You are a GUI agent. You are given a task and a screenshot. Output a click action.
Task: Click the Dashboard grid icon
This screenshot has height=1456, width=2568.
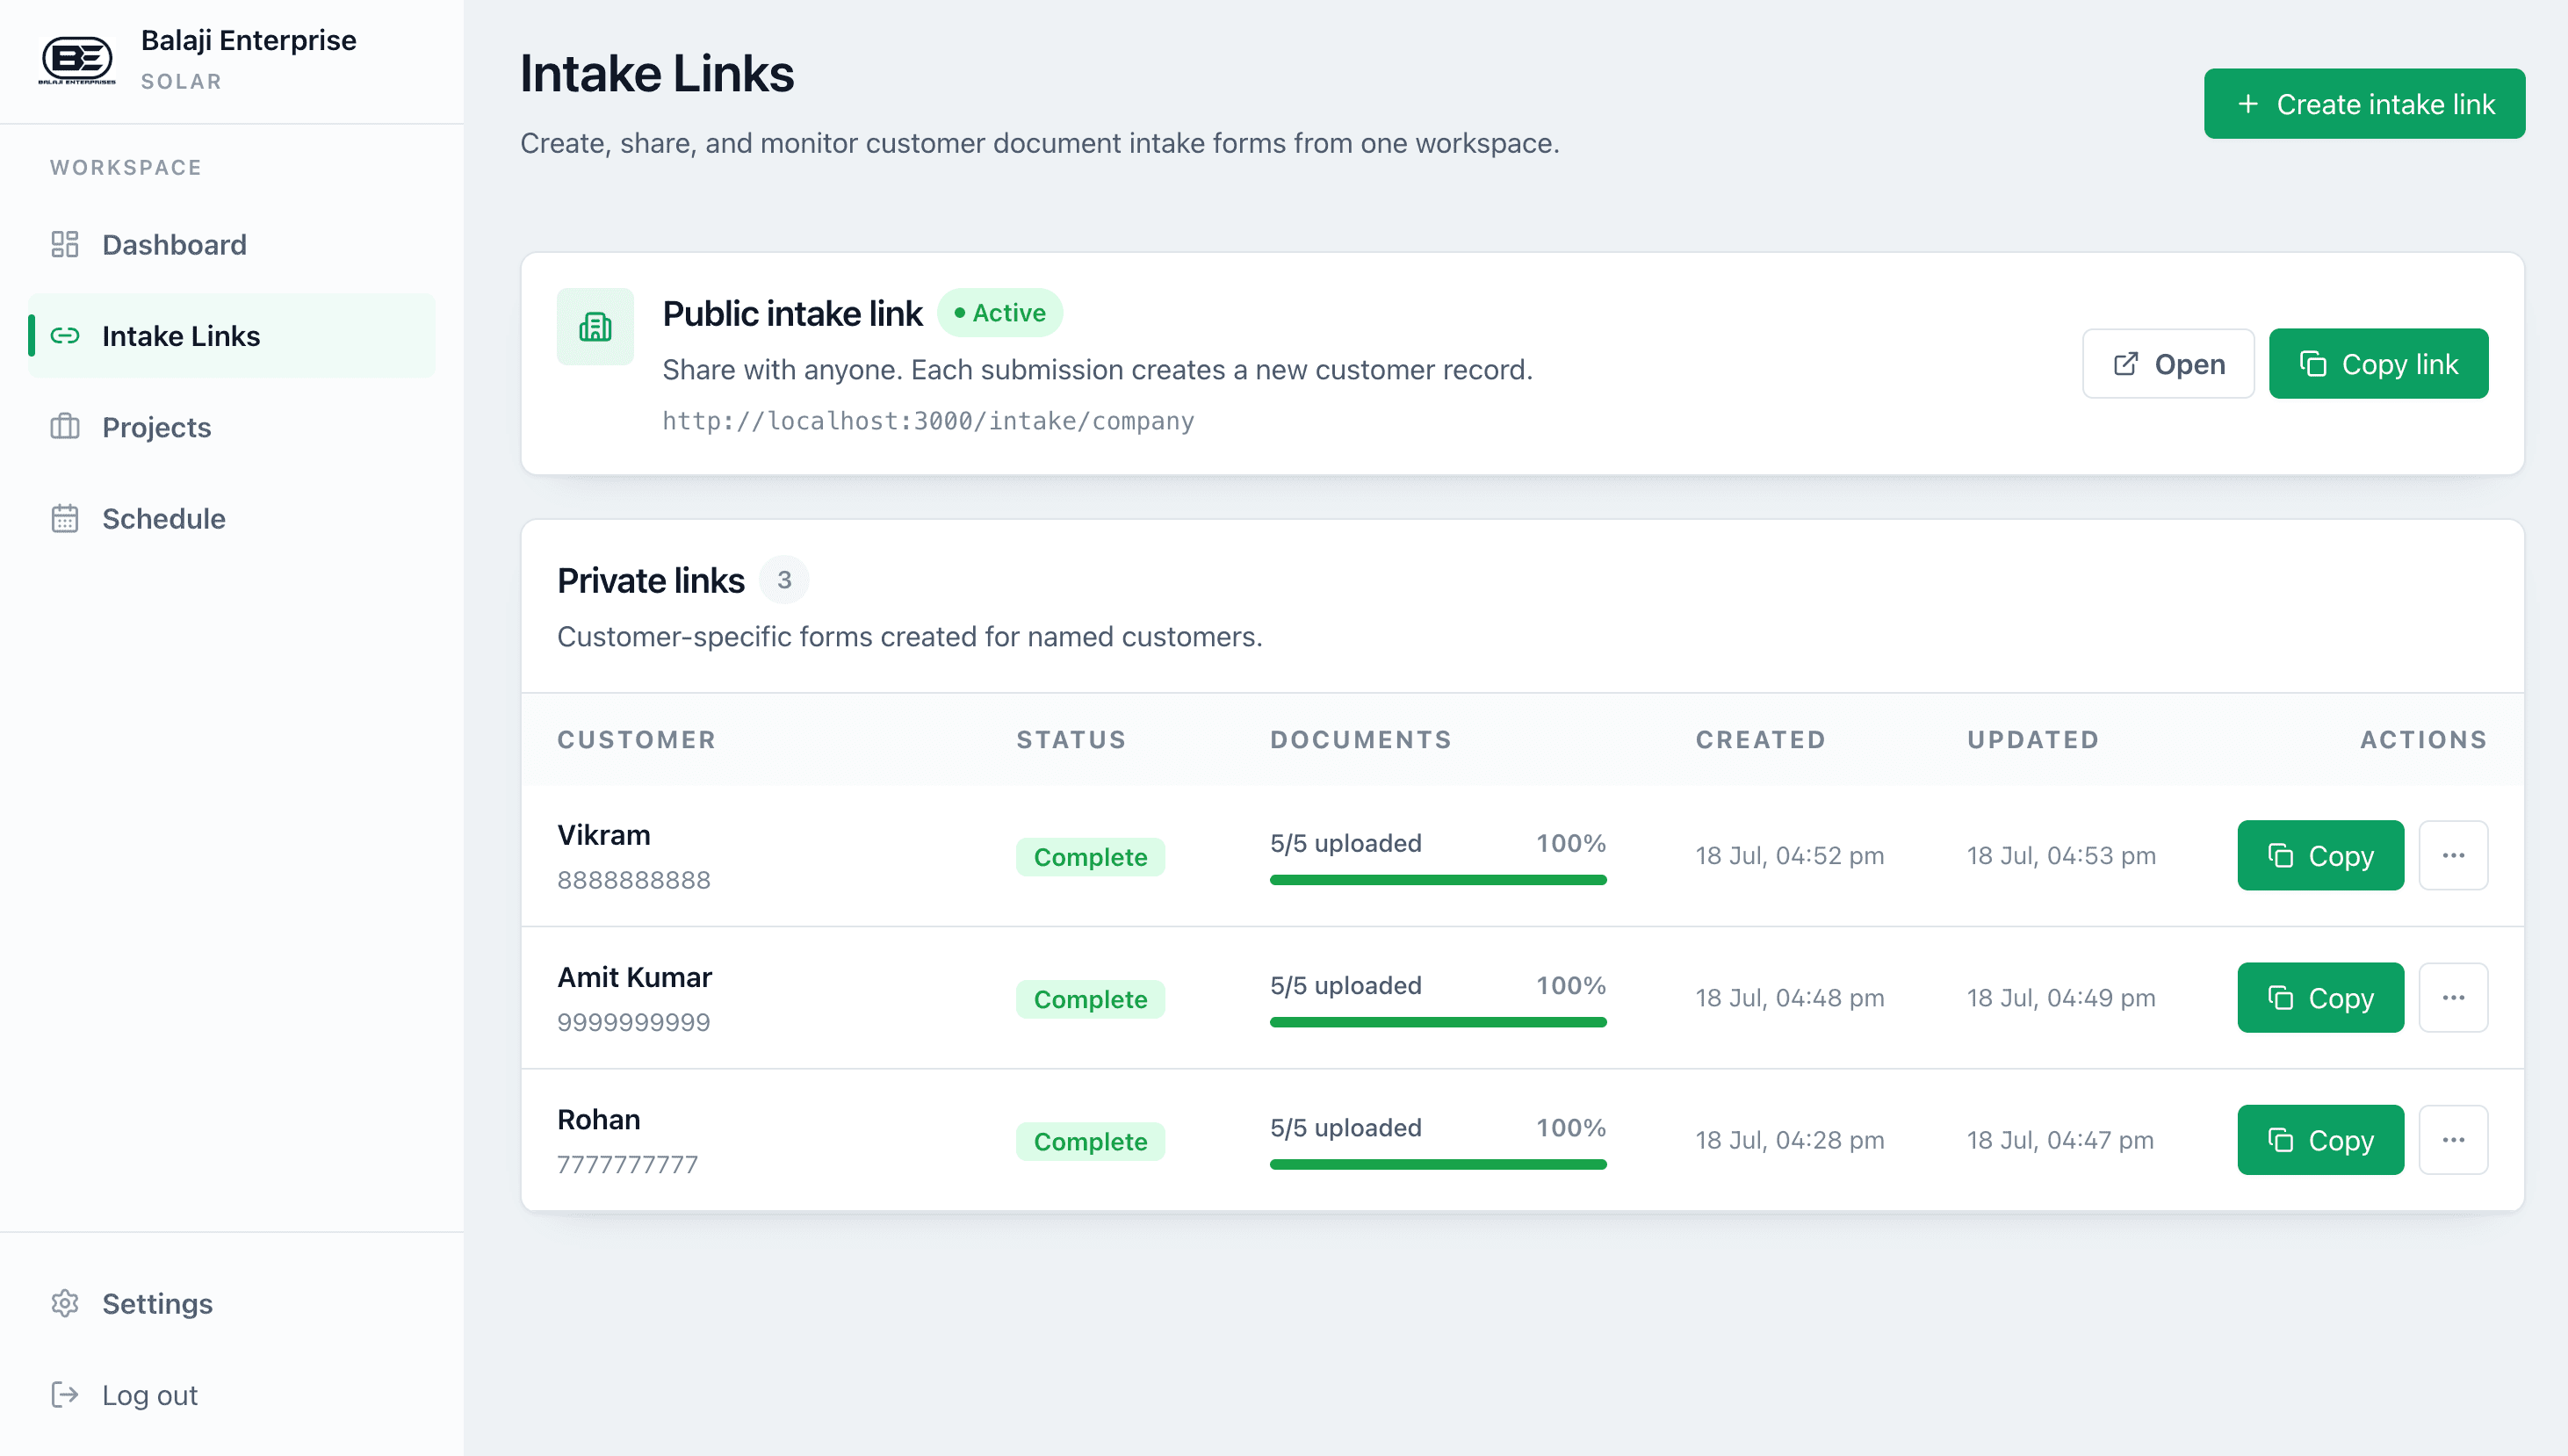coord(65,245)
